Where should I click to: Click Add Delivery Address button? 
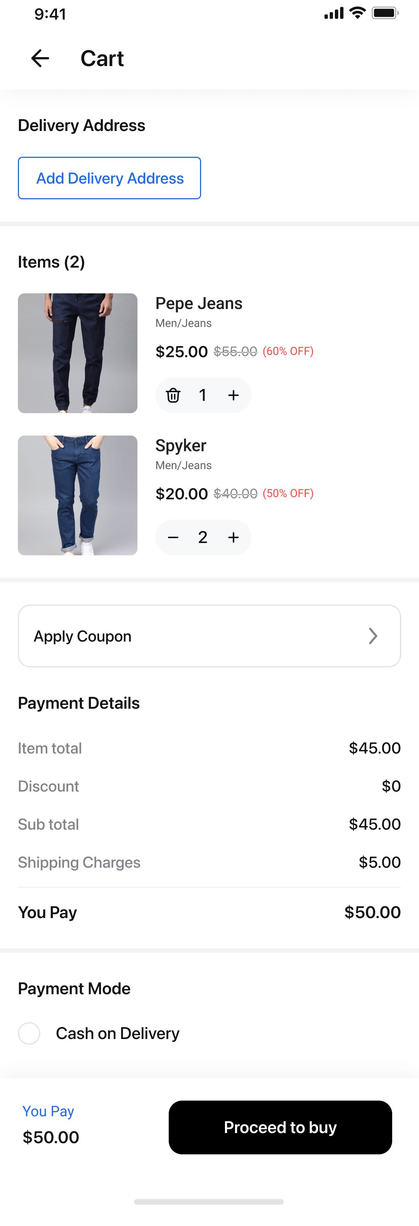coord(109,178)
